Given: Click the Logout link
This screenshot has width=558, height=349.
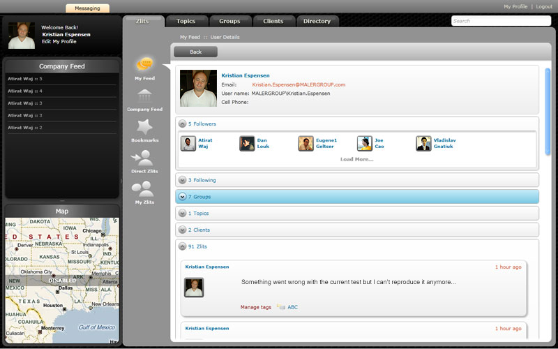Looking at the screenshot, I should (544, 6).
